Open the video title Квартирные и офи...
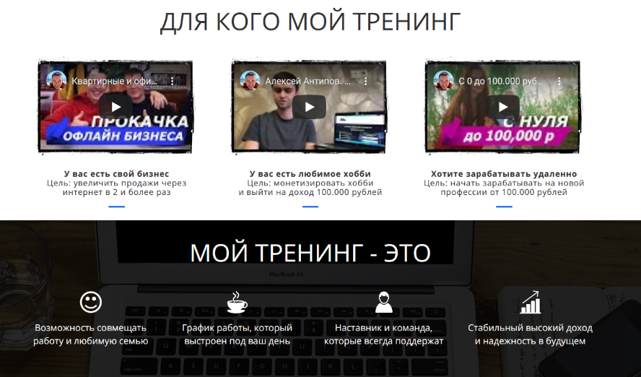641x377 pixels. coord(114,82)
